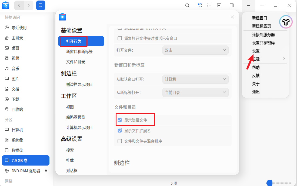The height and width of the screenshot is (186, 297).
Task: Jump to 缩略图预览 settings section
Action: click(76, 117)
